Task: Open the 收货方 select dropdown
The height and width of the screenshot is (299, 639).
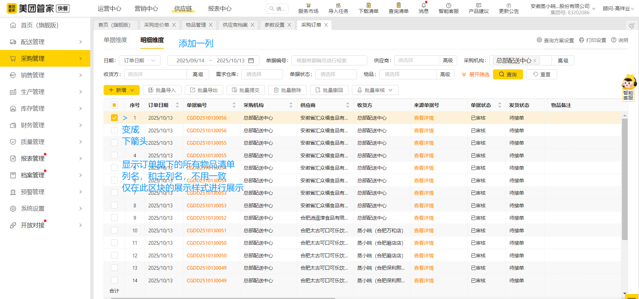Action: click(x=155, y=74)
